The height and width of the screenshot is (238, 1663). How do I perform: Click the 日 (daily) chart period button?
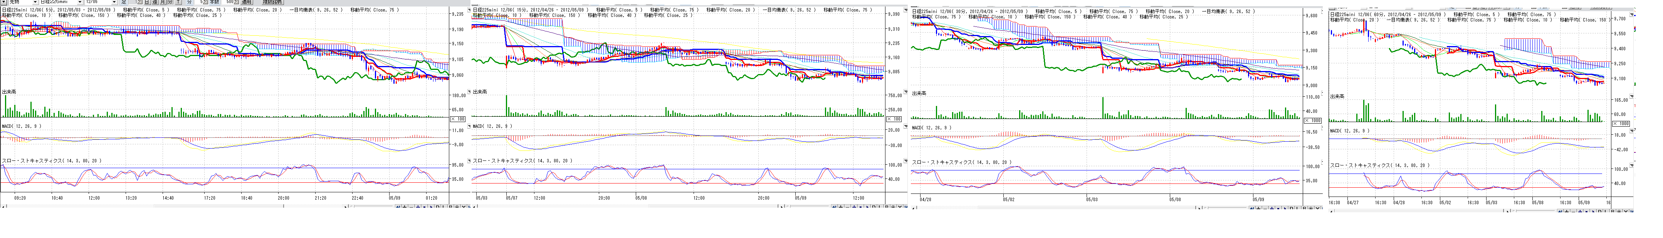click(x=147, y=3)
